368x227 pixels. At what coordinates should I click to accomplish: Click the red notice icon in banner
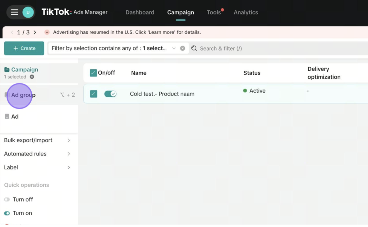tap(47, 32)
